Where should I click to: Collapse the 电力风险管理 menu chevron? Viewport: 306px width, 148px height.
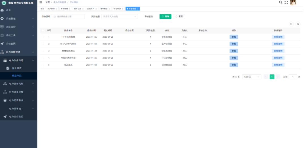click(33, 52)
